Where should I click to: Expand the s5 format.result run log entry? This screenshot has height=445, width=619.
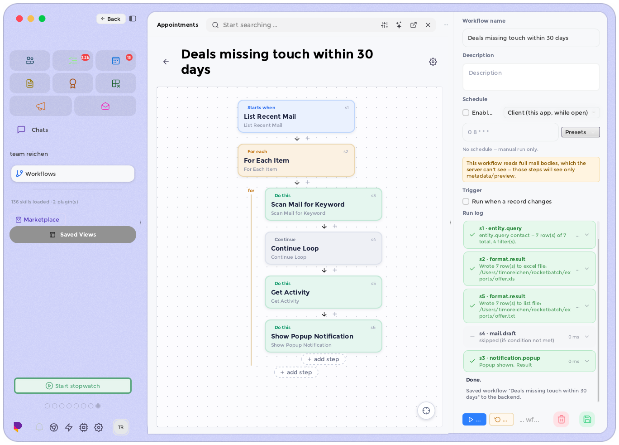587,306
